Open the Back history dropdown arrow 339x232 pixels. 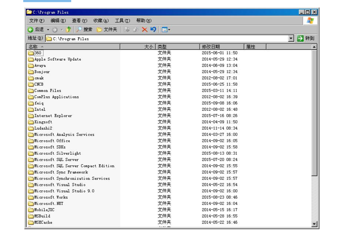click(x=48, y=29)
